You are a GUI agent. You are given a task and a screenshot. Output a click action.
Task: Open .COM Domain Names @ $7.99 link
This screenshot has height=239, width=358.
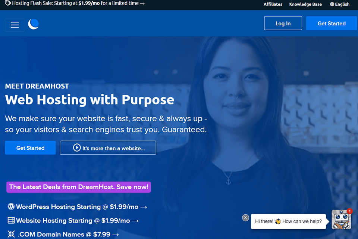(63, 234)
